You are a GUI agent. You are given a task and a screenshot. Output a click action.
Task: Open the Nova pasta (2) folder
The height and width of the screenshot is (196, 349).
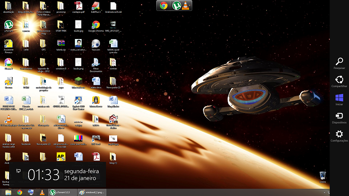[x=43, y=140]
